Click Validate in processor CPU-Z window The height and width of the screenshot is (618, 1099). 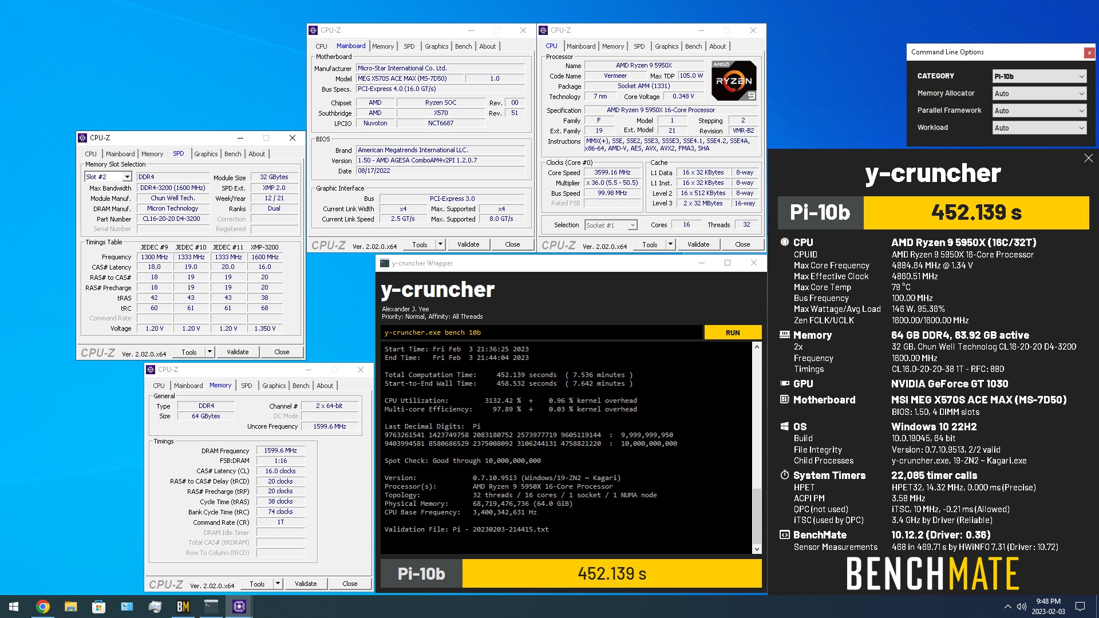[698, 244]
